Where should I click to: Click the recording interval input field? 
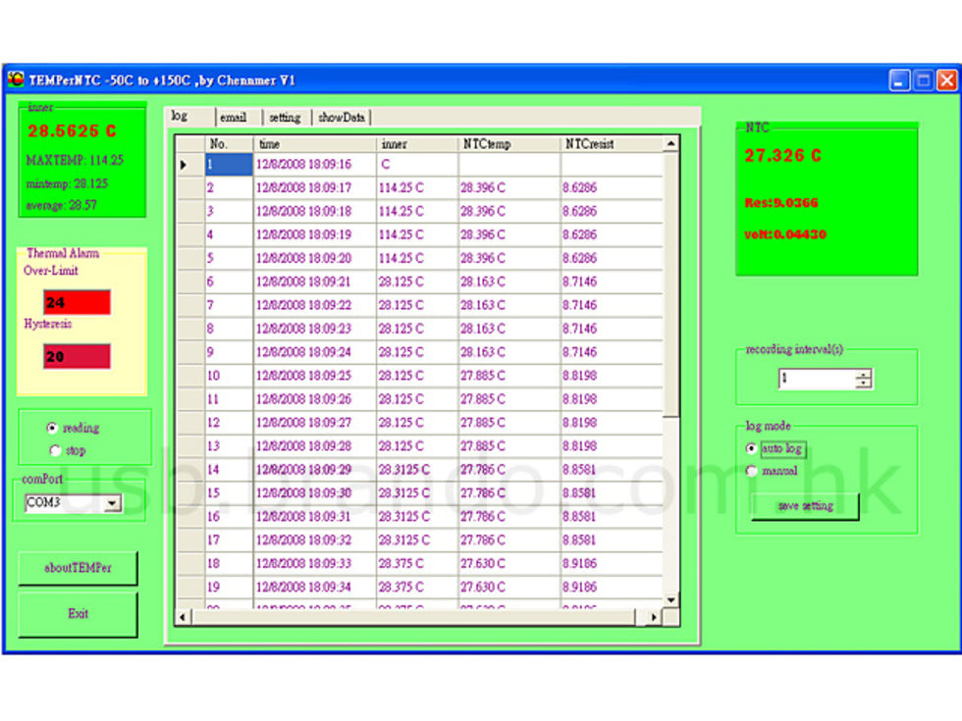[815, 379]
